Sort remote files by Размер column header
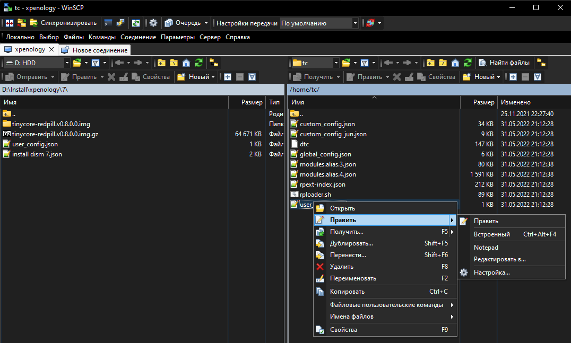The width and height of the screenshot is (571, 343). point(483,102)
